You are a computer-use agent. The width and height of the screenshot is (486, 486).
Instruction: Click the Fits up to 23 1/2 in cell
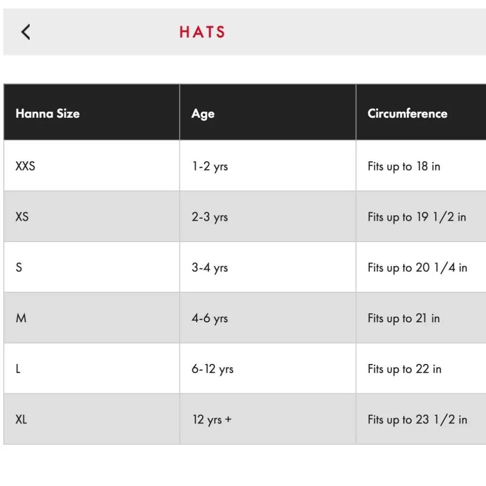(417, 419)
